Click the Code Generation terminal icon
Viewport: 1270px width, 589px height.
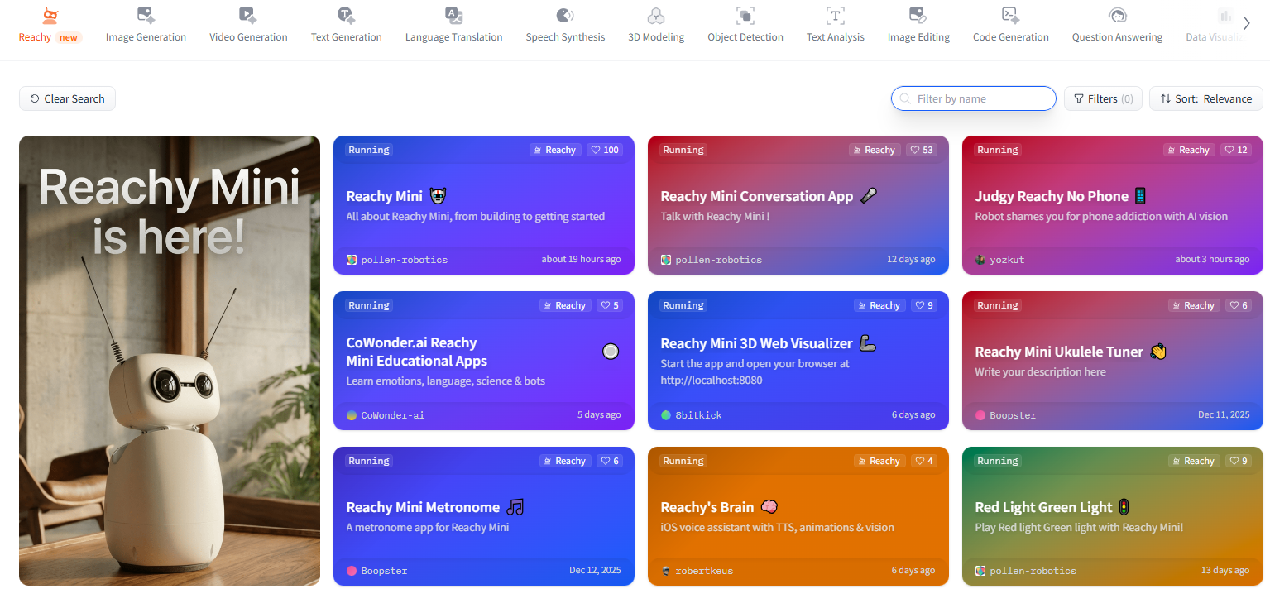point(1010,15)
